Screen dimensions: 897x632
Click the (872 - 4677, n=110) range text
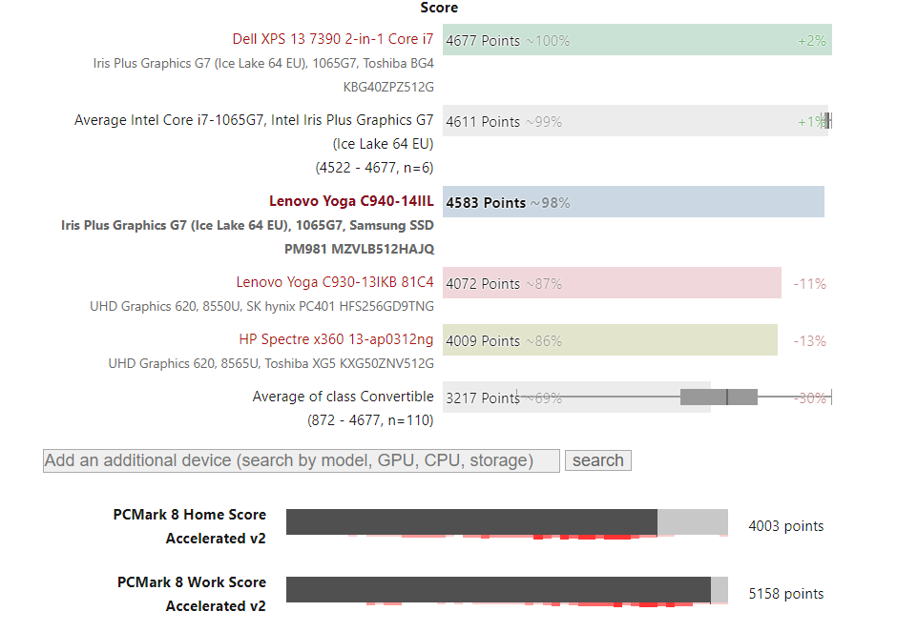coord(370,420)
